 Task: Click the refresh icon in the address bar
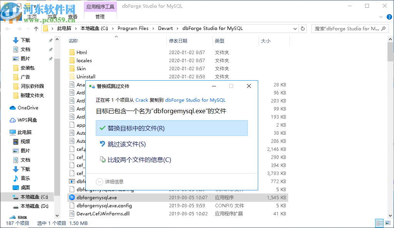[304, 28]
